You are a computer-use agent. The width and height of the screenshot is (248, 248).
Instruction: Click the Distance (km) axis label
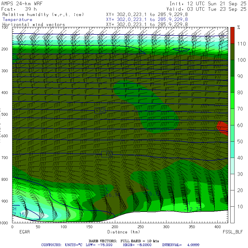click(x=120, y=232)
